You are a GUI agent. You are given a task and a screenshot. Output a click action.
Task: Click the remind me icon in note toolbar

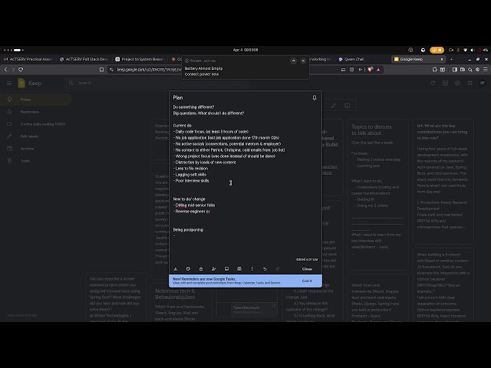[201, 269]
